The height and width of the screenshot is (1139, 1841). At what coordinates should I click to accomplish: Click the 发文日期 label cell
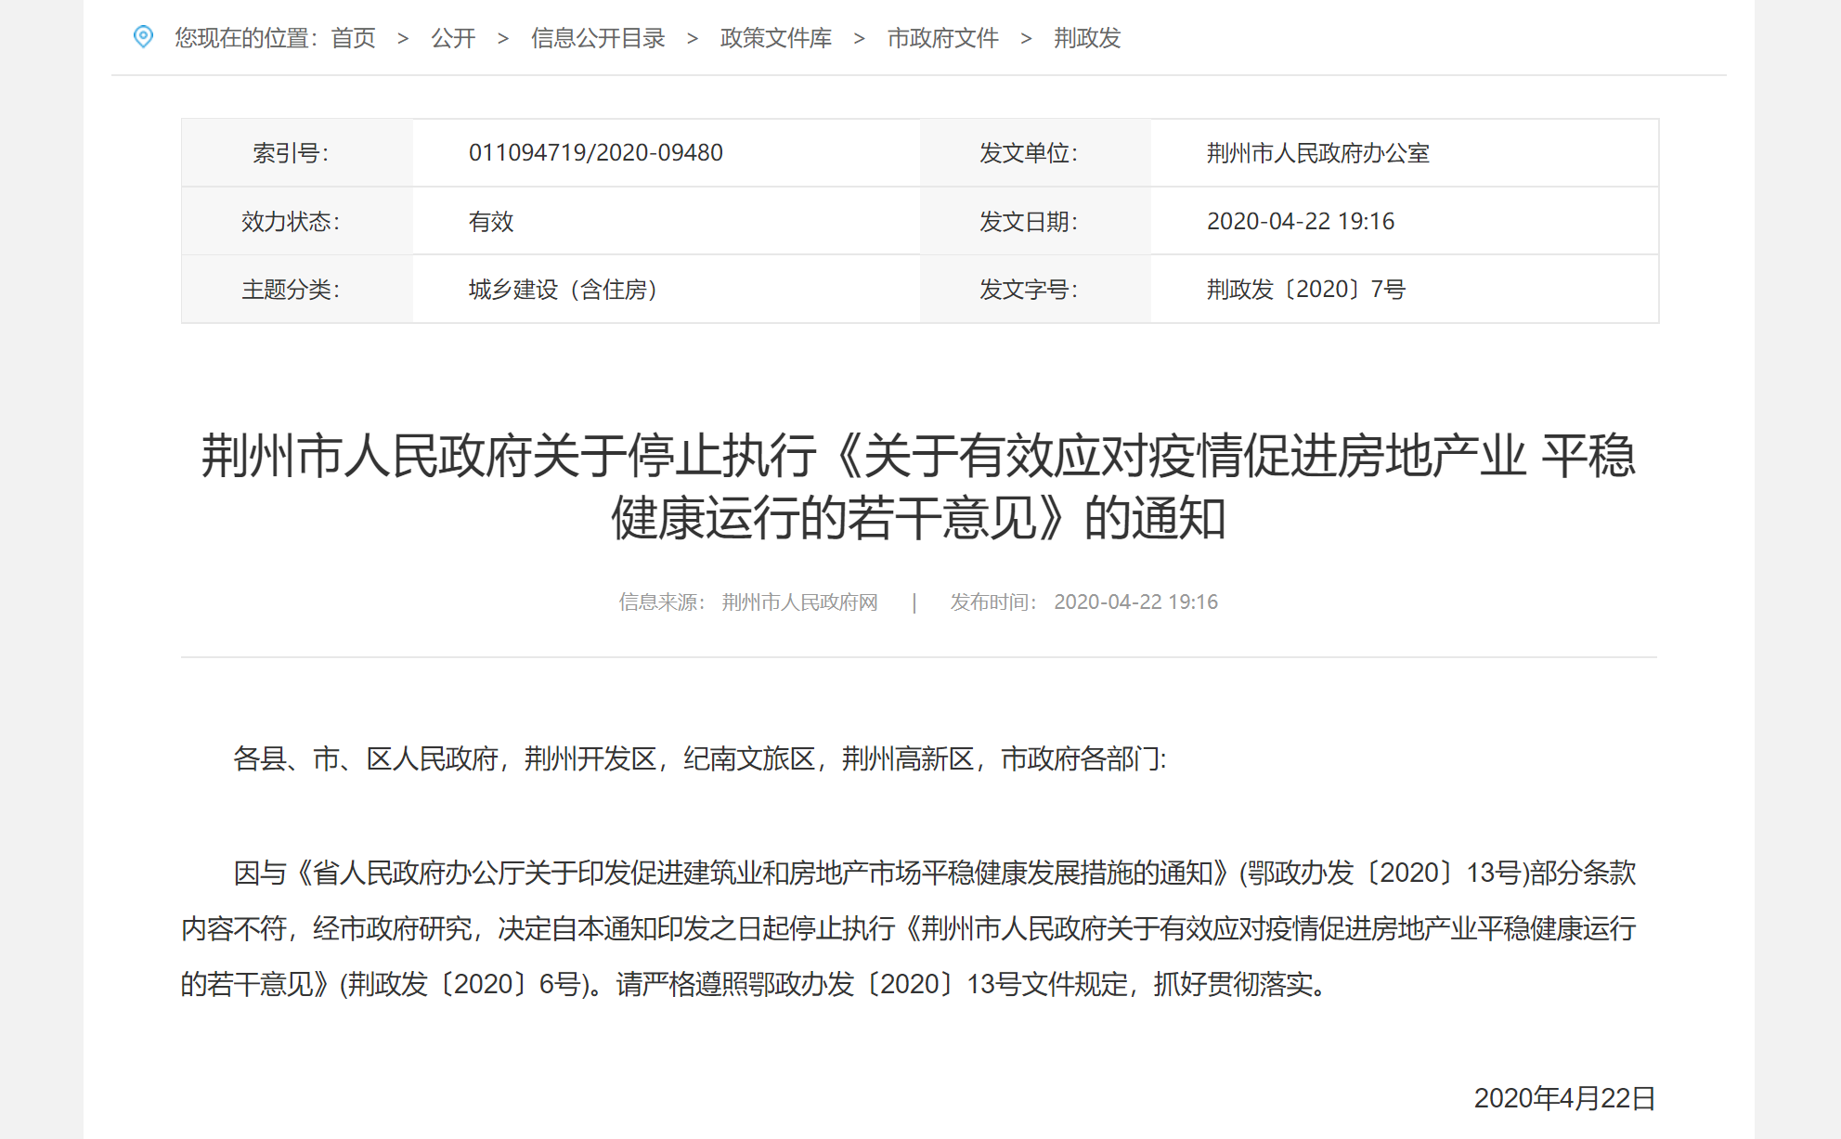coord(1035,221)
